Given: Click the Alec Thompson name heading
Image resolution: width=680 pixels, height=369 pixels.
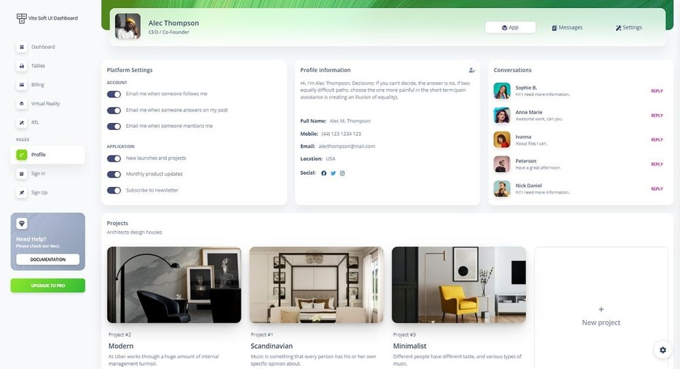Looking at the screenshot, I should [x=173, y=23].
